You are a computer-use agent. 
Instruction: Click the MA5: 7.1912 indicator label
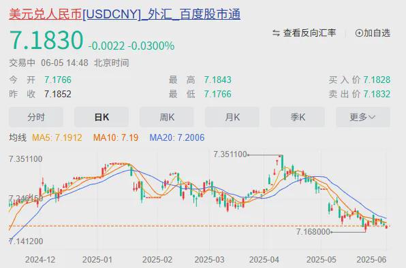(x=57, y=137)
